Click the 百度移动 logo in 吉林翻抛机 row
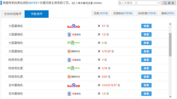Viewport: 177px width, 99px height. [x=74, y=94]
